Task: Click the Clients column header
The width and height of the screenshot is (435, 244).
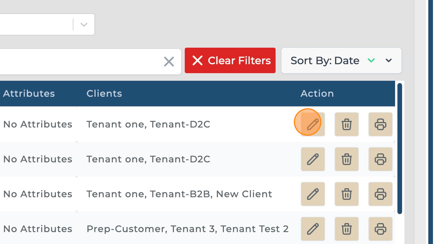Action: 104,93
